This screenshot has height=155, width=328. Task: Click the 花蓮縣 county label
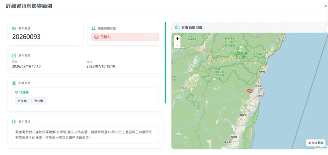[24, 92]
